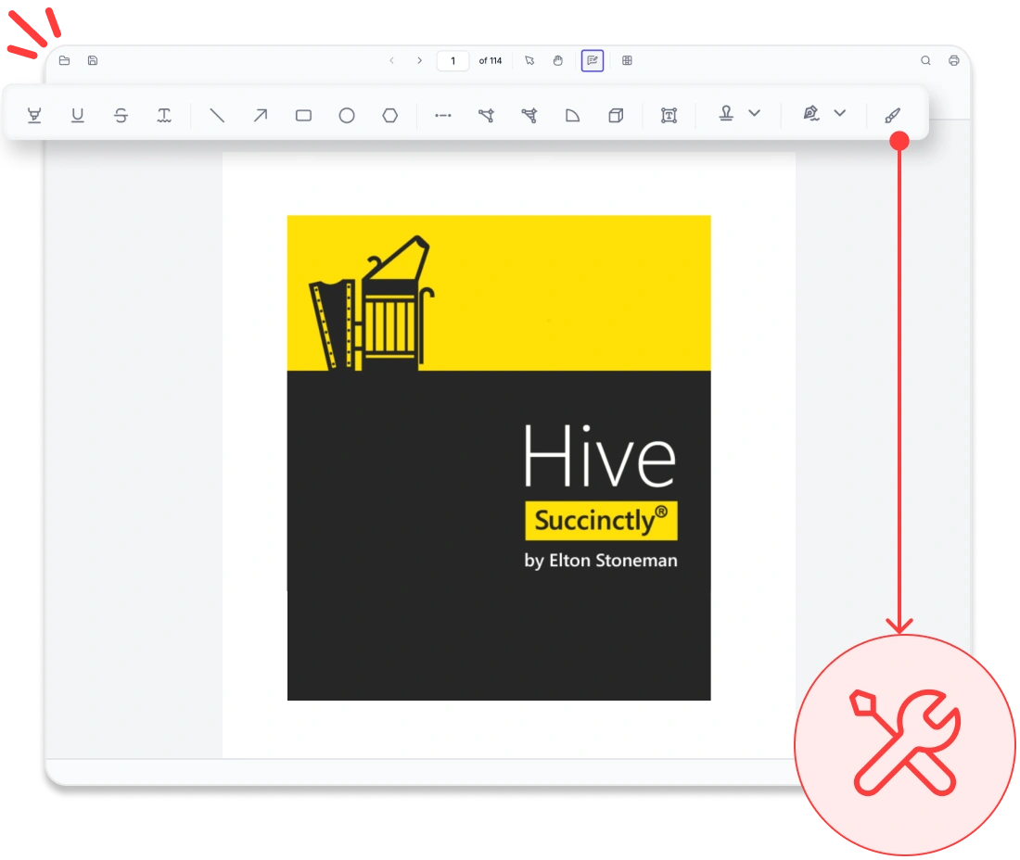Choose the Oval shape tool
1020x860 pixels.
click(x=347, y=115)
